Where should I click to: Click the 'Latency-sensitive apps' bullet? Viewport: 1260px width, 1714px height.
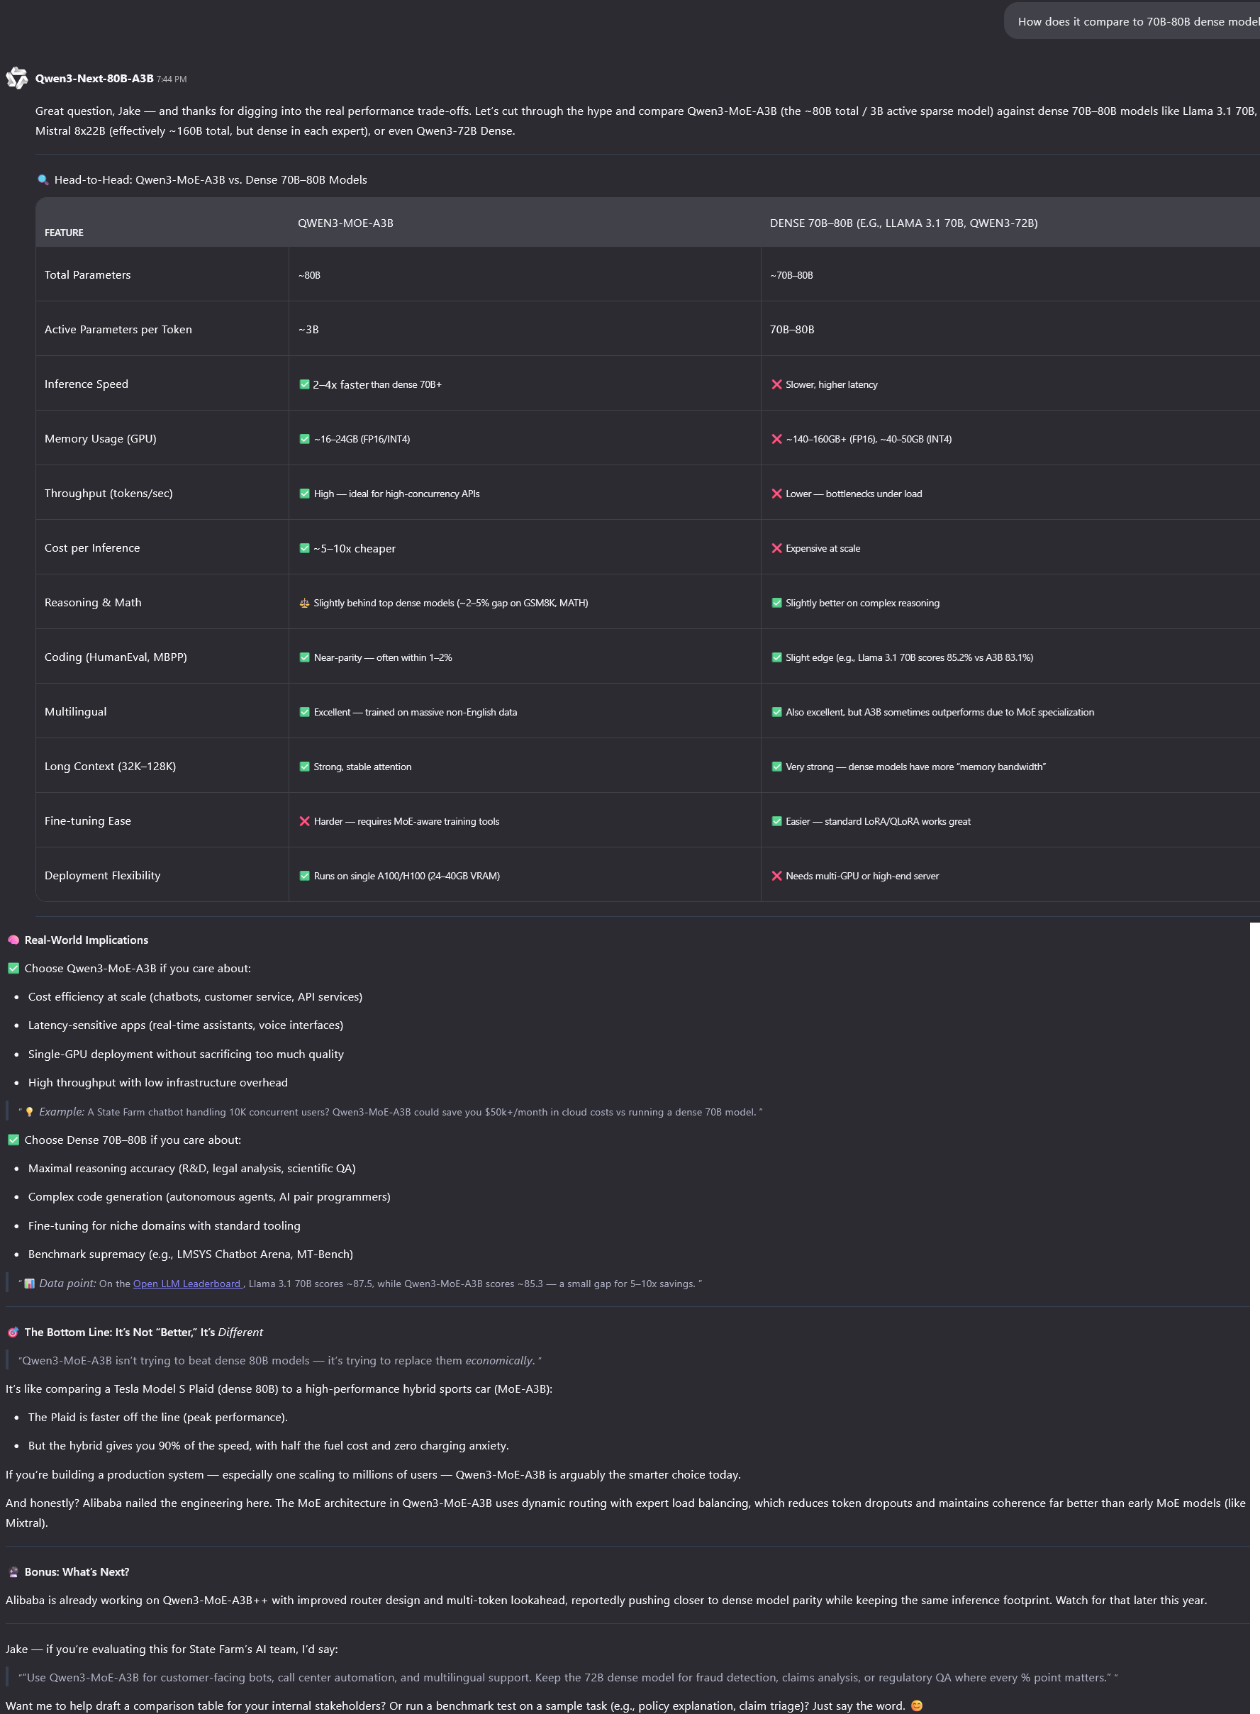tap(185, 1025)
